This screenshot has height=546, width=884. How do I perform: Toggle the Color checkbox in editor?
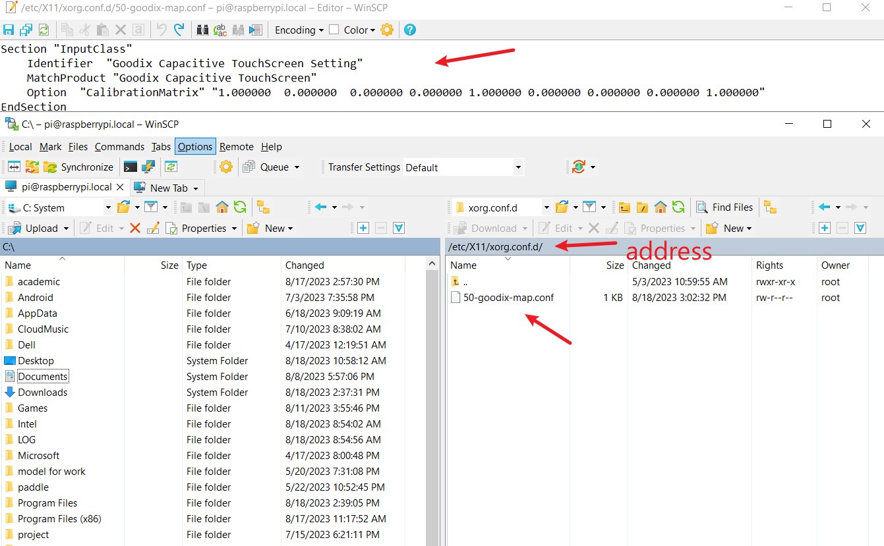click(x=334, y=30)
